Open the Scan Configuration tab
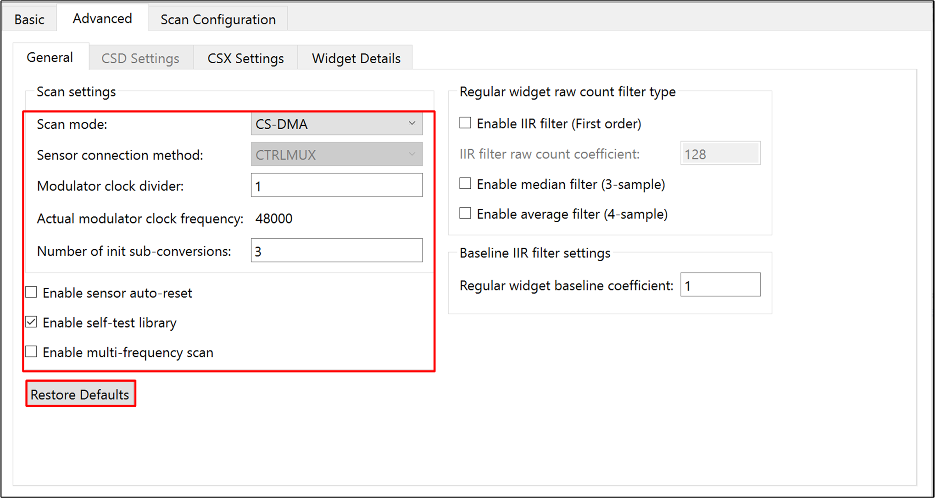This screenshot has width=935, height=498. pos(218,19)
